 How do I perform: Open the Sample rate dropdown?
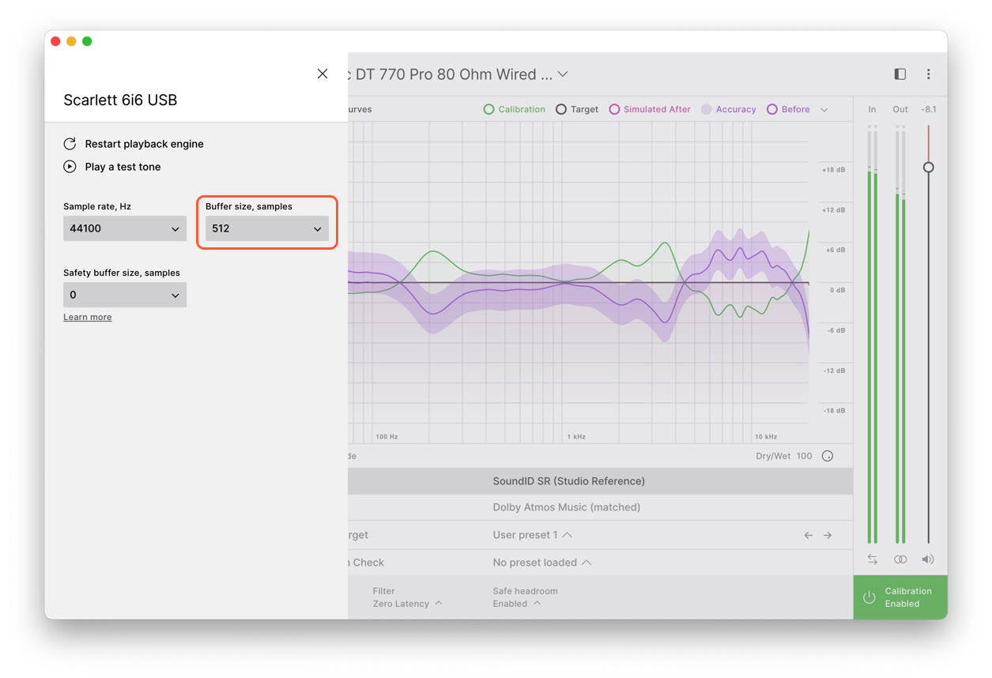click(x=125, y=229)
